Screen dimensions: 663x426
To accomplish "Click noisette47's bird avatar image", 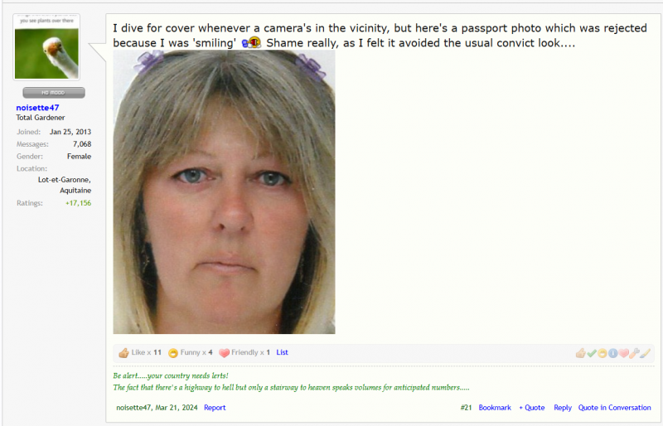I will click(x=46, y=47).
